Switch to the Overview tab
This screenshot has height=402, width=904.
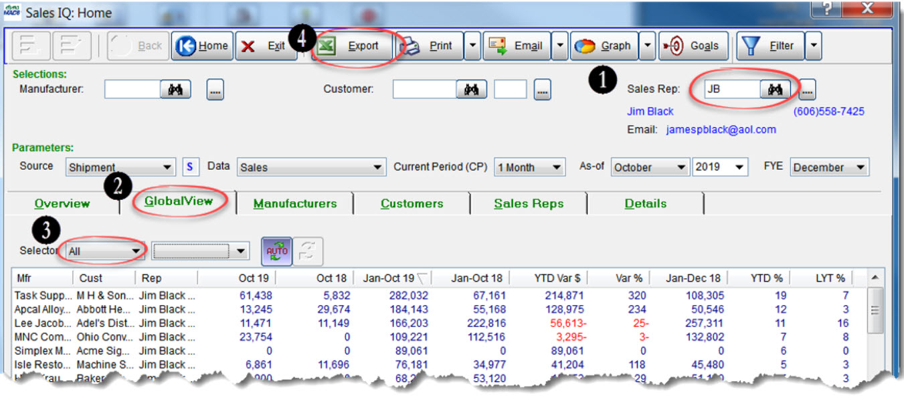pyautogui.click(x=62, y=203)
